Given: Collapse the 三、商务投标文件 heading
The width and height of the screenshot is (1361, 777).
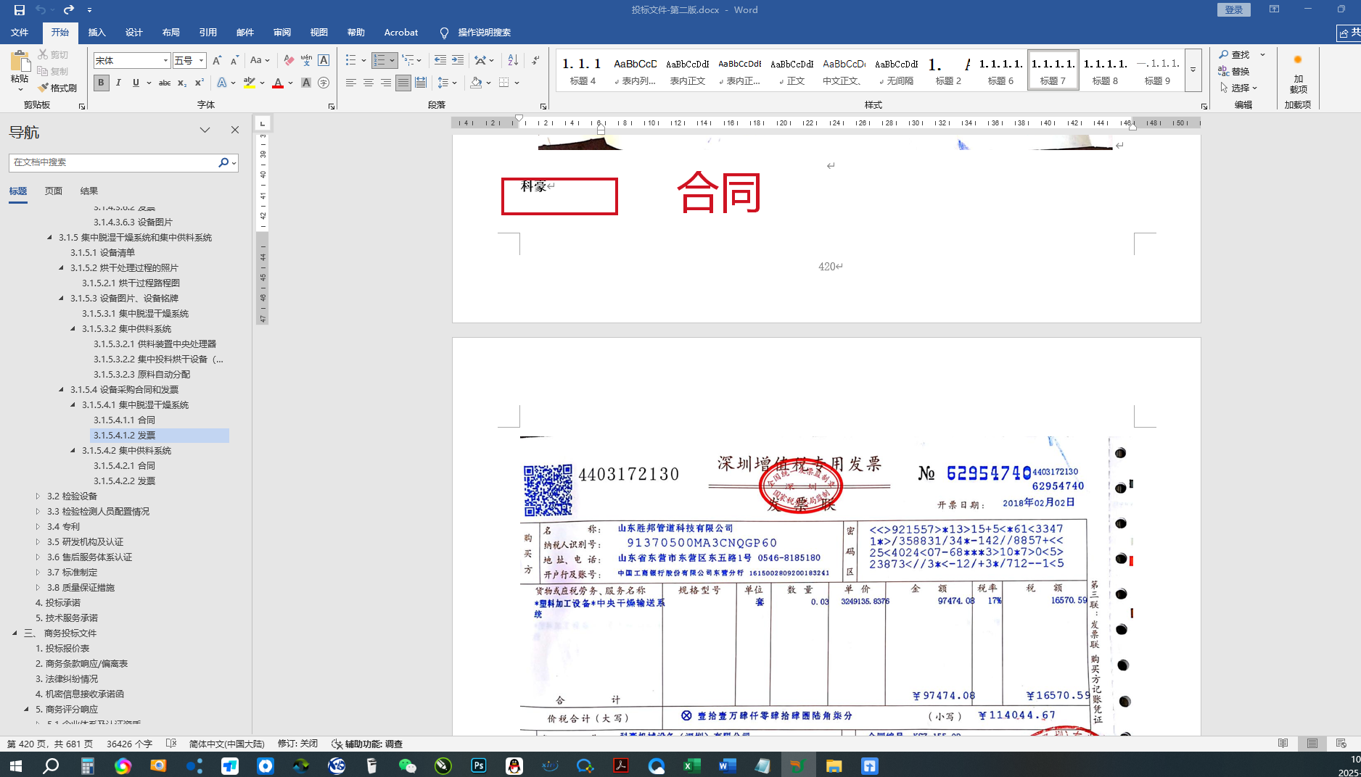Looking at the screenshot, I should 15,633.
